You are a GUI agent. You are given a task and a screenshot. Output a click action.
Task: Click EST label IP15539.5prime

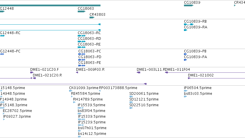coord(92,105)
